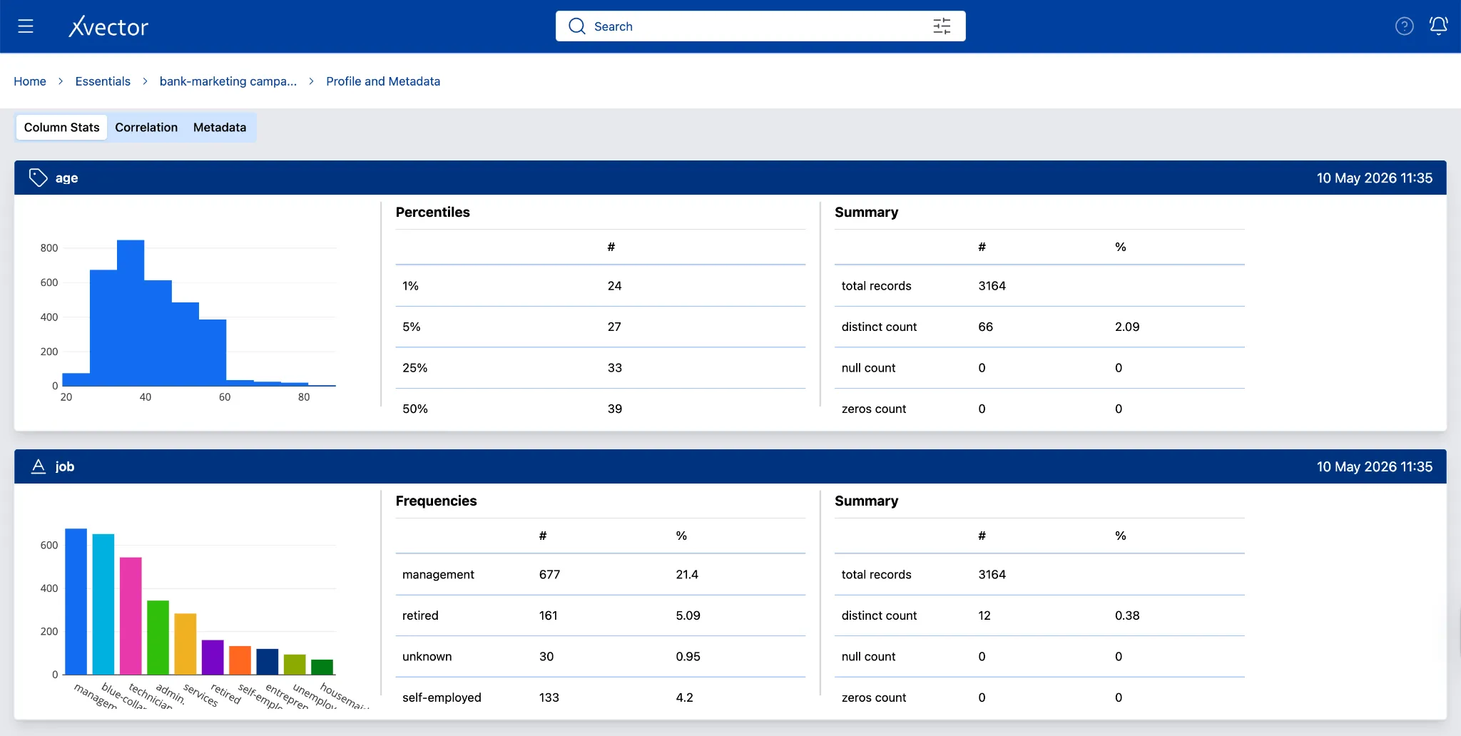This screenshot has height=736, width=1461.
Task: Click the self-employed frequency row
Action: coord(601,697)
